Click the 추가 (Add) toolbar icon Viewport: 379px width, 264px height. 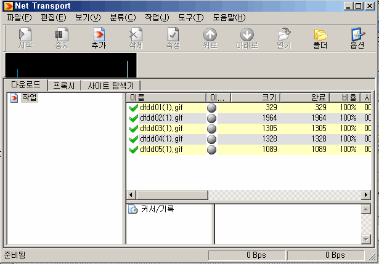[99, 34]
